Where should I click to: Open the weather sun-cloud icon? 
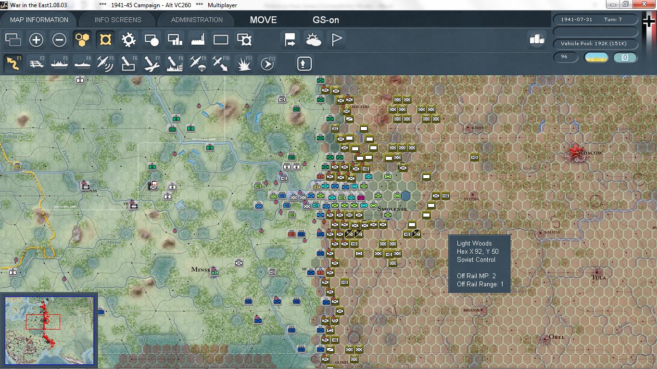pyautogui.click(x=313, y=40)
